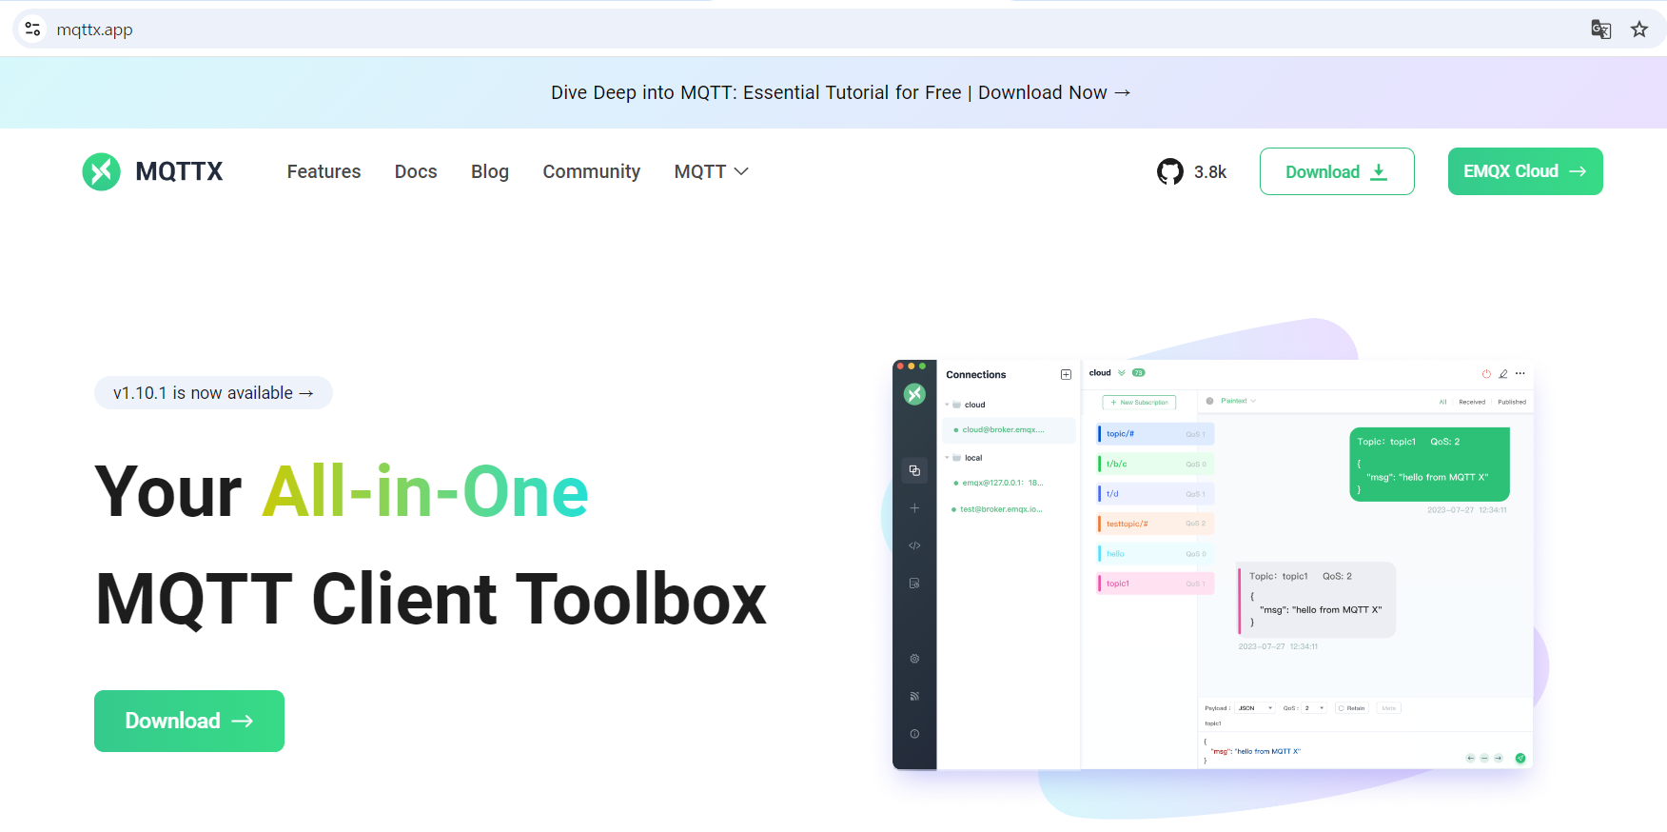Open the three-dots more menu in preview

[1520, 373]
